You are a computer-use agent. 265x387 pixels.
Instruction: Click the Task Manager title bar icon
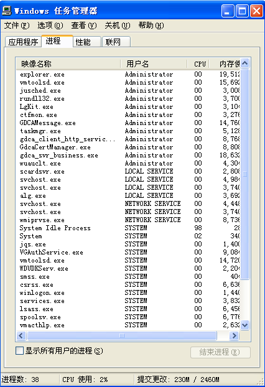tap(7, 11)
